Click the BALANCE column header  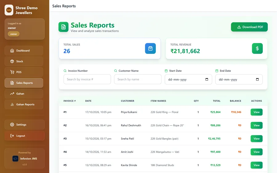[235, 101]
